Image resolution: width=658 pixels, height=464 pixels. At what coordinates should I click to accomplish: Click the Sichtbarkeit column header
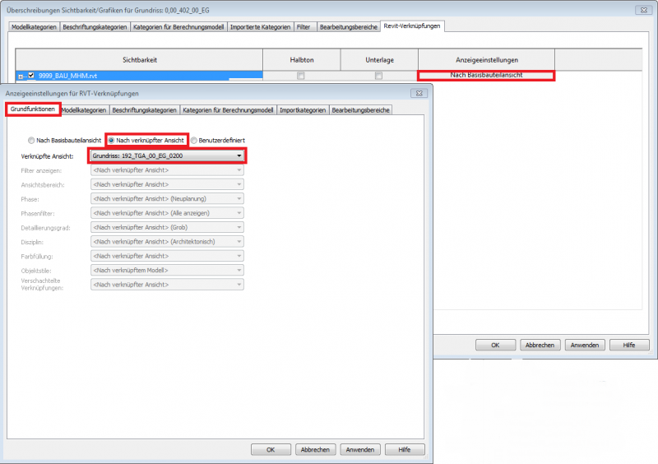[x=139, y=60]
